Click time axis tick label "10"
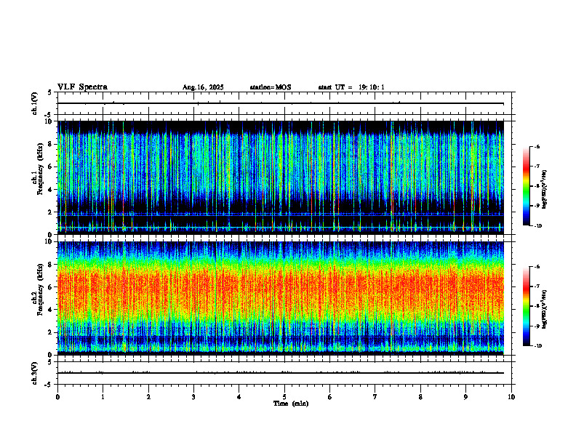The image size is (576, 445). coord(511,397)
